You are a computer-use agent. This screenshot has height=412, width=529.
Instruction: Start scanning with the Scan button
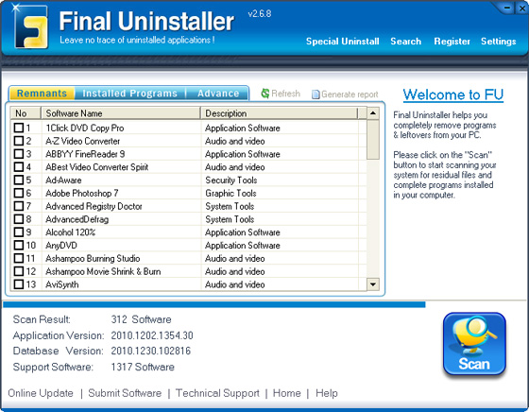tap(474, 344)
